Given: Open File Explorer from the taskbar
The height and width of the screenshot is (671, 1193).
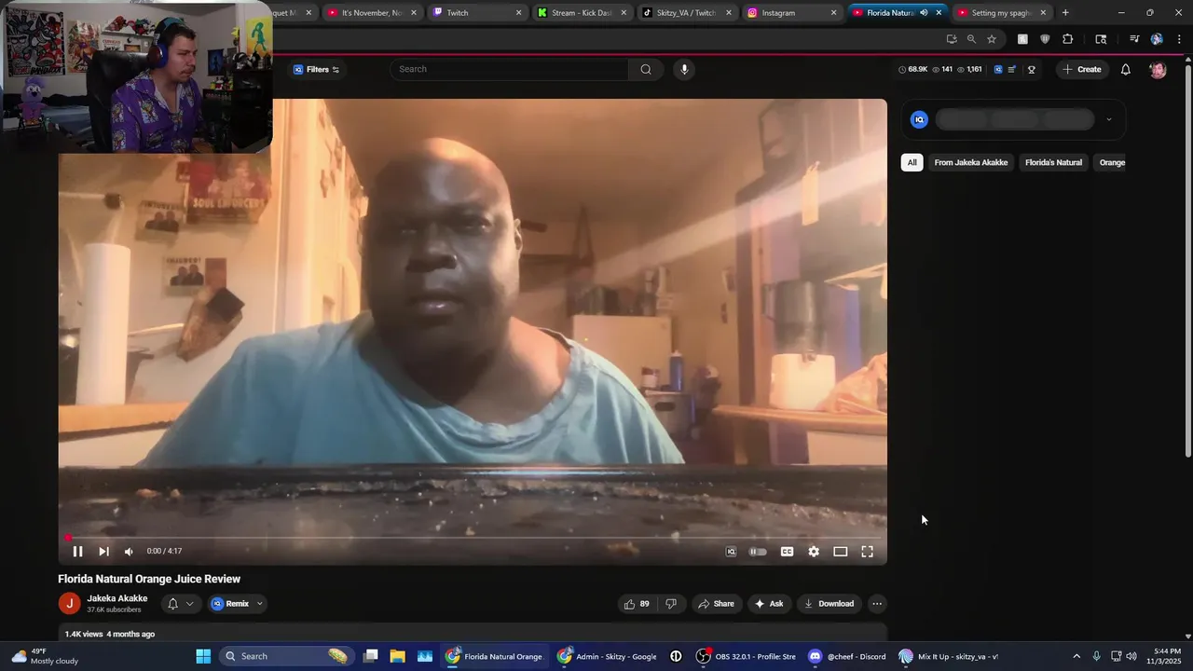Looking at the screenshot, I should [397, 656].
